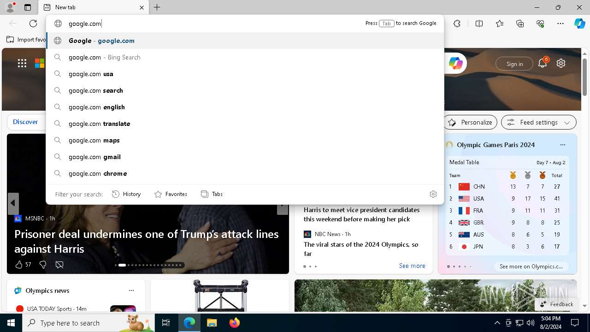Click the taskbar search box
Image resolution: width=590 pixels, height=332 pixels.
coord(88,323)
